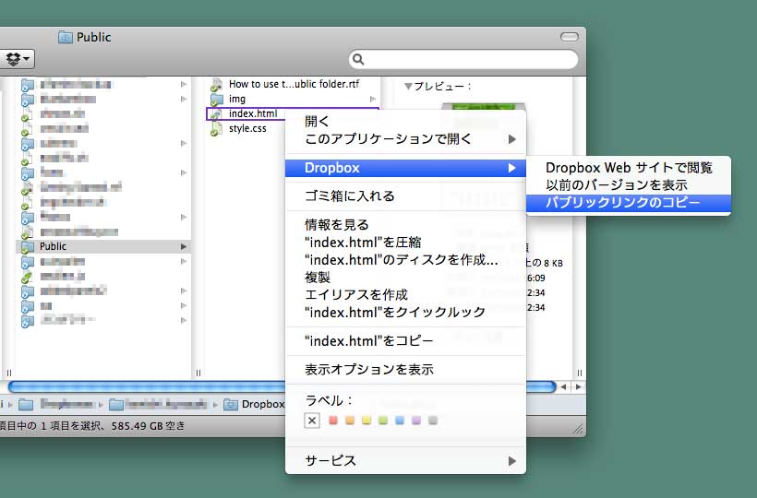The height and width of the screenshot is (498, 757).
Task: Click the toolbar toggle pill button
Action: [x=570, y=37]
